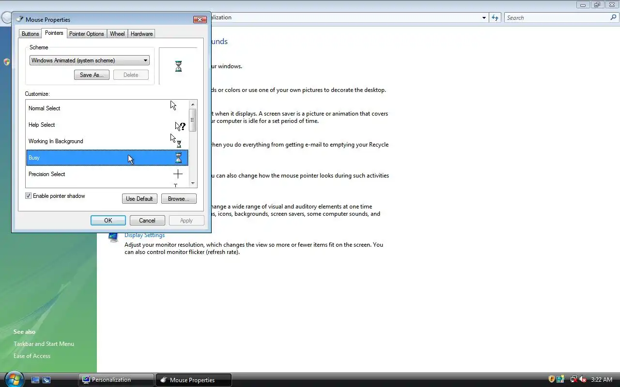Viewport: 620px width, 387px height.
Task: Open the Windows Start orb
Action: click(x=14, y=379)
